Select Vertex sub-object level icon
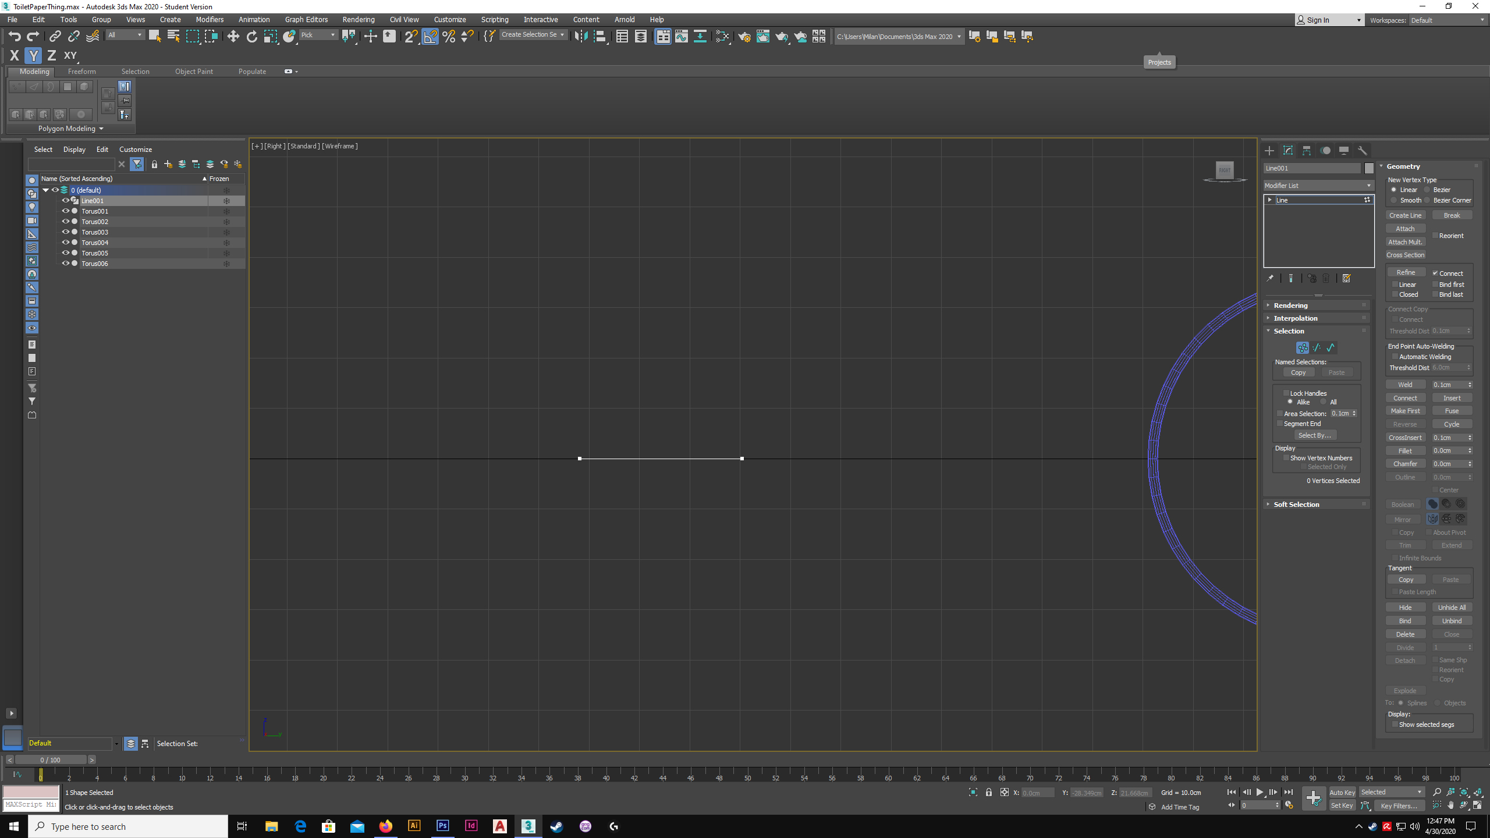 (x=1303, y=347)
